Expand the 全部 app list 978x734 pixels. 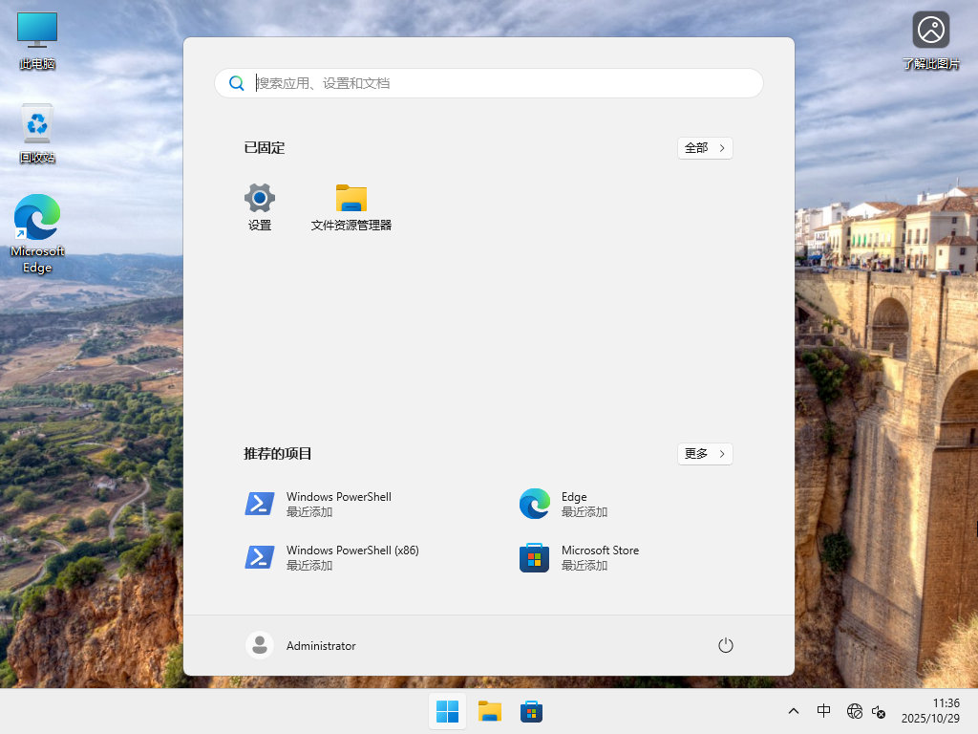705,148
